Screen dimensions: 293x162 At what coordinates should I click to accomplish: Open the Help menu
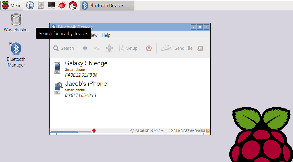106,35
